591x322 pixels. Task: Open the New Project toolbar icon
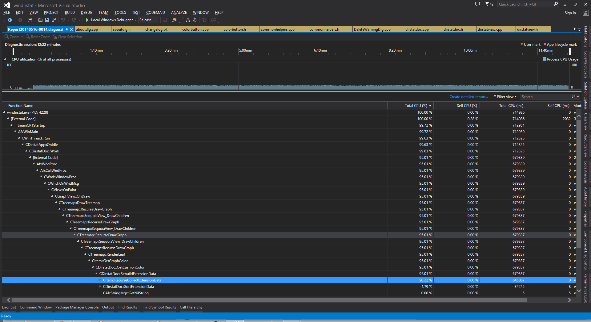pyautogui.click(x=30, y=20)
